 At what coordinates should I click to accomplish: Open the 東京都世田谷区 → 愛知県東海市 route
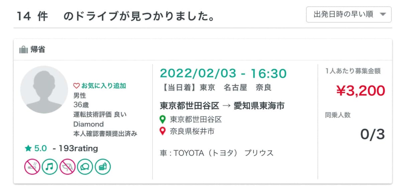pyautogui.click(x=222, y=106)
